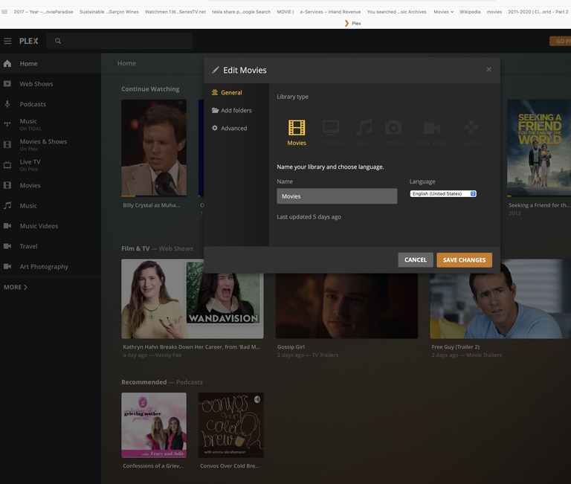The image size is (571, 484).
Task: Click the Podcasts microphone icon
Action: tap(7, 104)
